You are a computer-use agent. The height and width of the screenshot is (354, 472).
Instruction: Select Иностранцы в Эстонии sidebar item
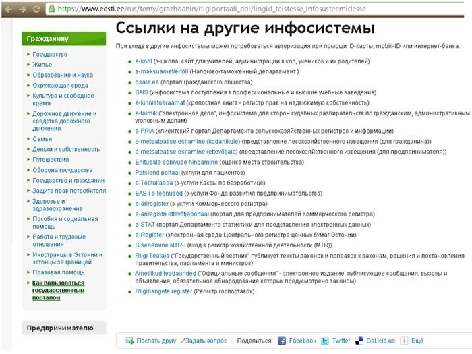pos(67,258)
